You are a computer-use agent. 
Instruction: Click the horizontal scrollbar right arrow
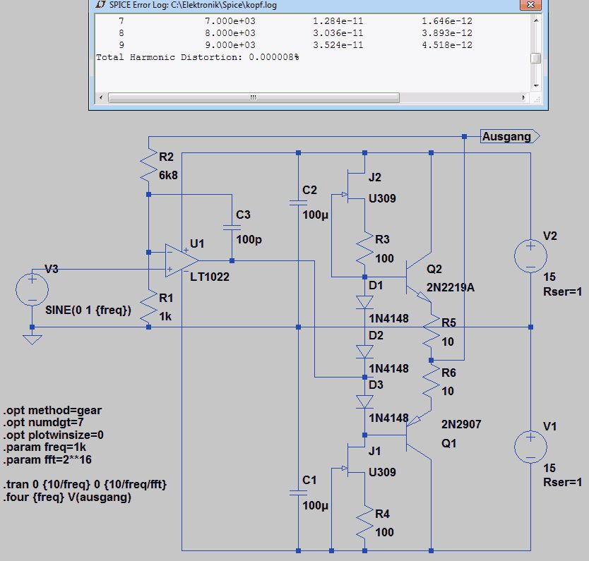[x=523, y=97]
